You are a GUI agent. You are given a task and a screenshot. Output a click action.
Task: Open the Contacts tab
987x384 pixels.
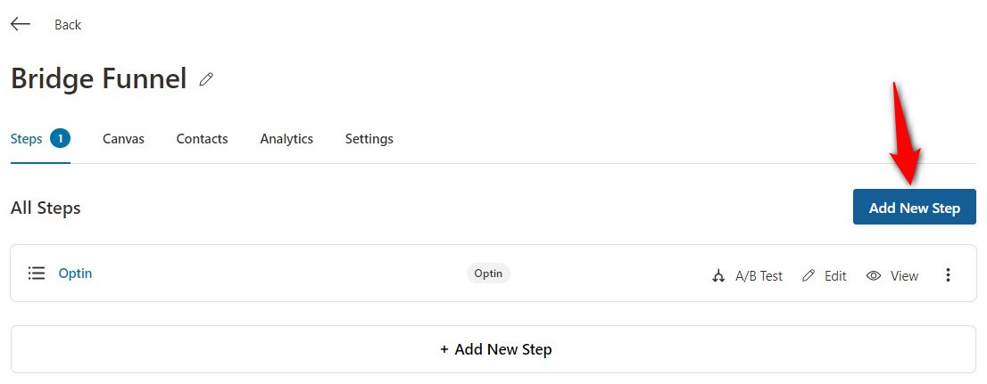(202, 139)
